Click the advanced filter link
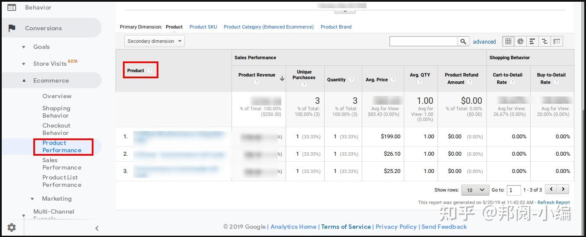 (x=484, y=42)
